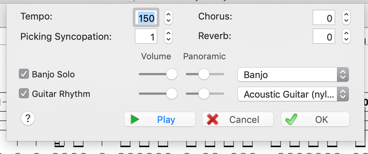Image resolution: width=368 pixels, height=154 pixels.
Task: Increase Picking Syncopation with the stepper
Action: [x=168, y=33]
